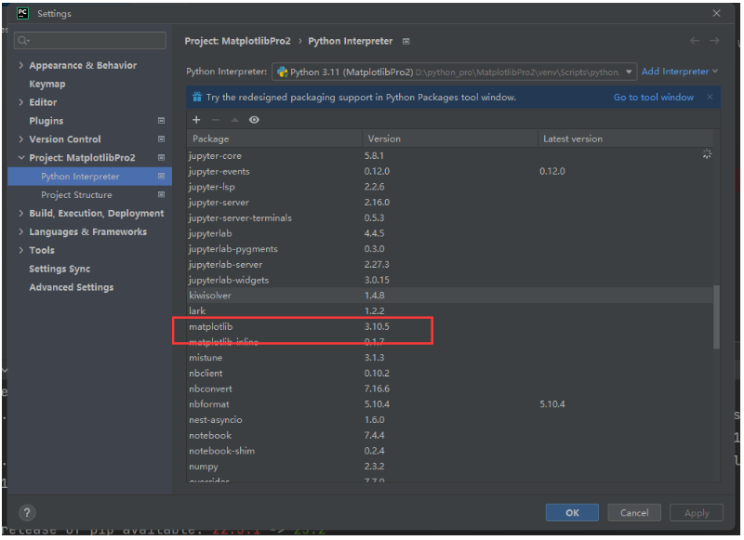Expand Languages & Frameworks section

coord(20,231)
